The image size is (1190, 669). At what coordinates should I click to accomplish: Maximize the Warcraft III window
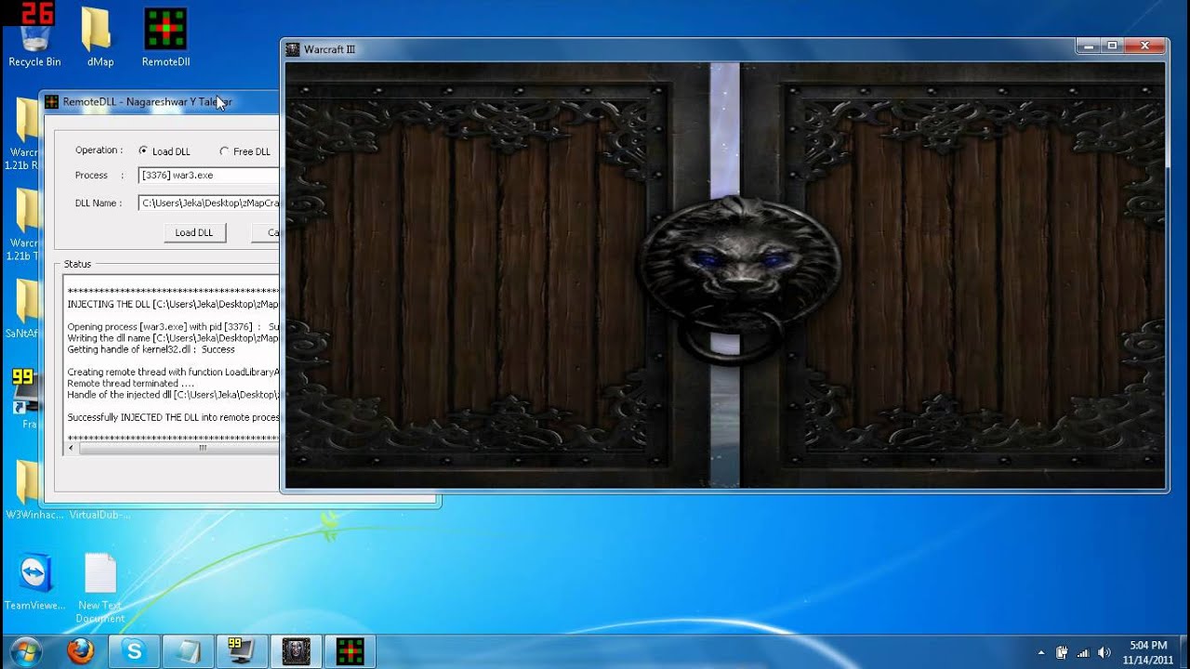[x=1113, y=45]
